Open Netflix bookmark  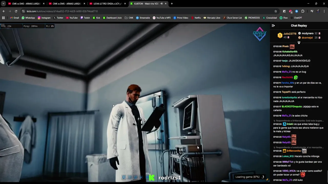click(196, 18)
